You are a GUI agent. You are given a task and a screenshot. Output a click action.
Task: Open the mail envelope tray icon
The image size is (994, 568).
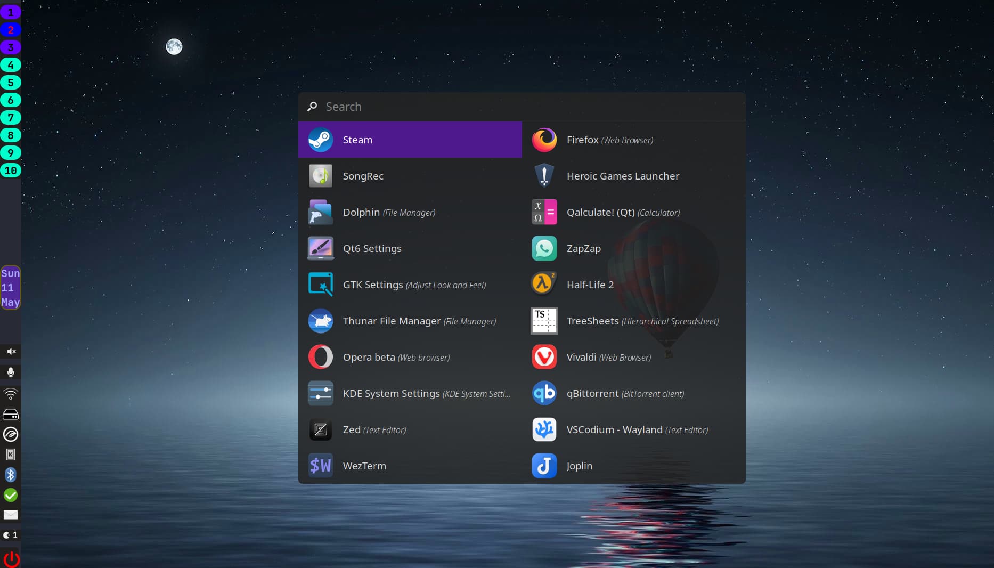(11, 515)
